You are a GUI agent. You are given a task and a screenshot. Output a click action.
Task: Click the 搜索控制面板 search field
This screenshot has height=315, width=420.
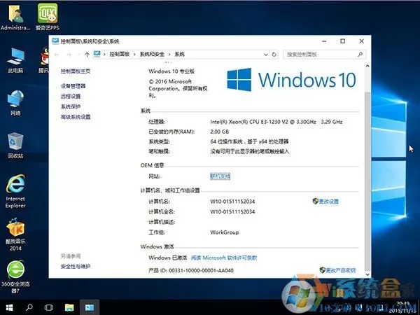[x=324, y=55]
